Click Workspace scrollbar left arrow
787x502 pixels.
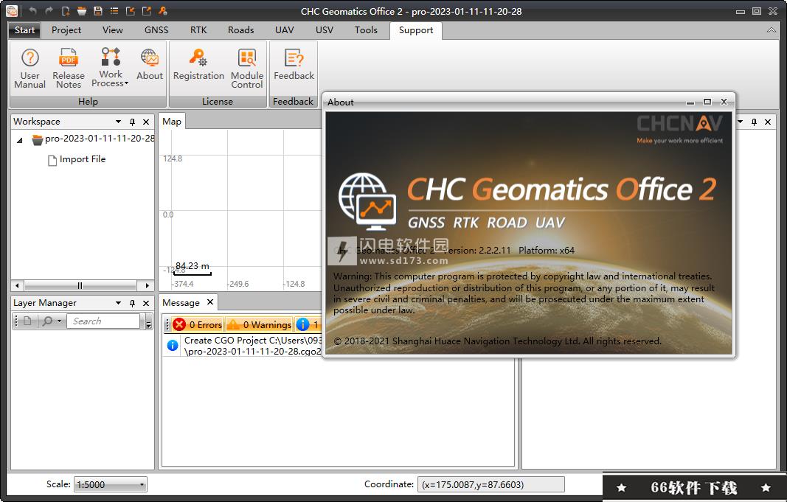(17, 286)
